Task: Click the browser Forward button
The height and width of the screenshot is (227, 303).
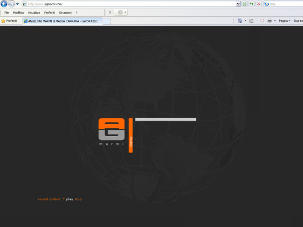Action: [x=11, y=4]
